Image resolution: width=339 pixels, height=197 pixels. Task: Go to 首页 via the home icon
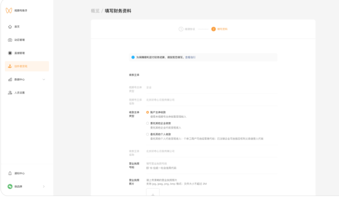tap(10, 27)
